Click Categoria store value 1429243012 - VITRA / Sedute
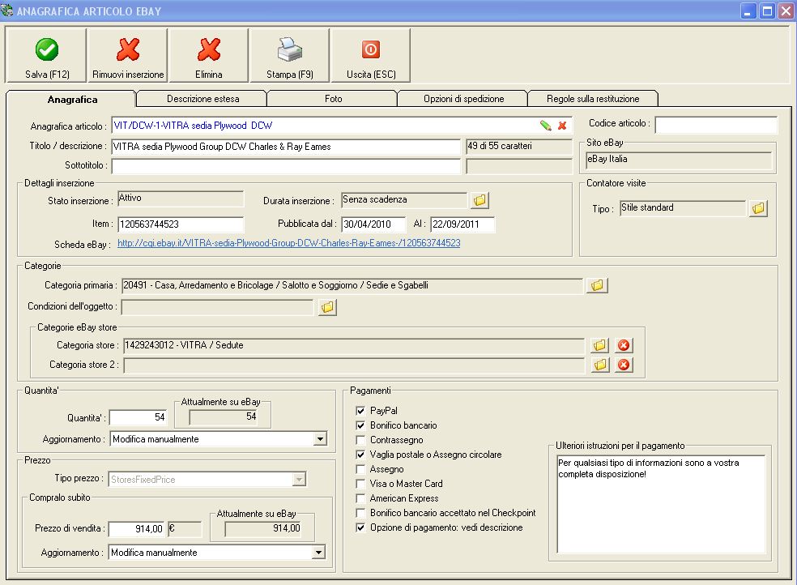 pos(184,346)
